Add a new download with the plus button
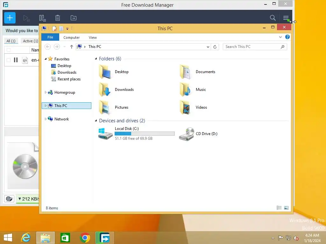This screenshot has width=326, height=244. pos(10,18)
